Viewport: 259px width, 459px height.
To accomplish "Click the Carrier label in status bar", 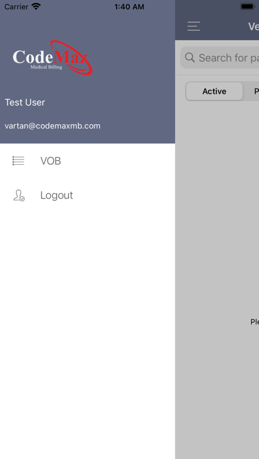I will point(16,7).
